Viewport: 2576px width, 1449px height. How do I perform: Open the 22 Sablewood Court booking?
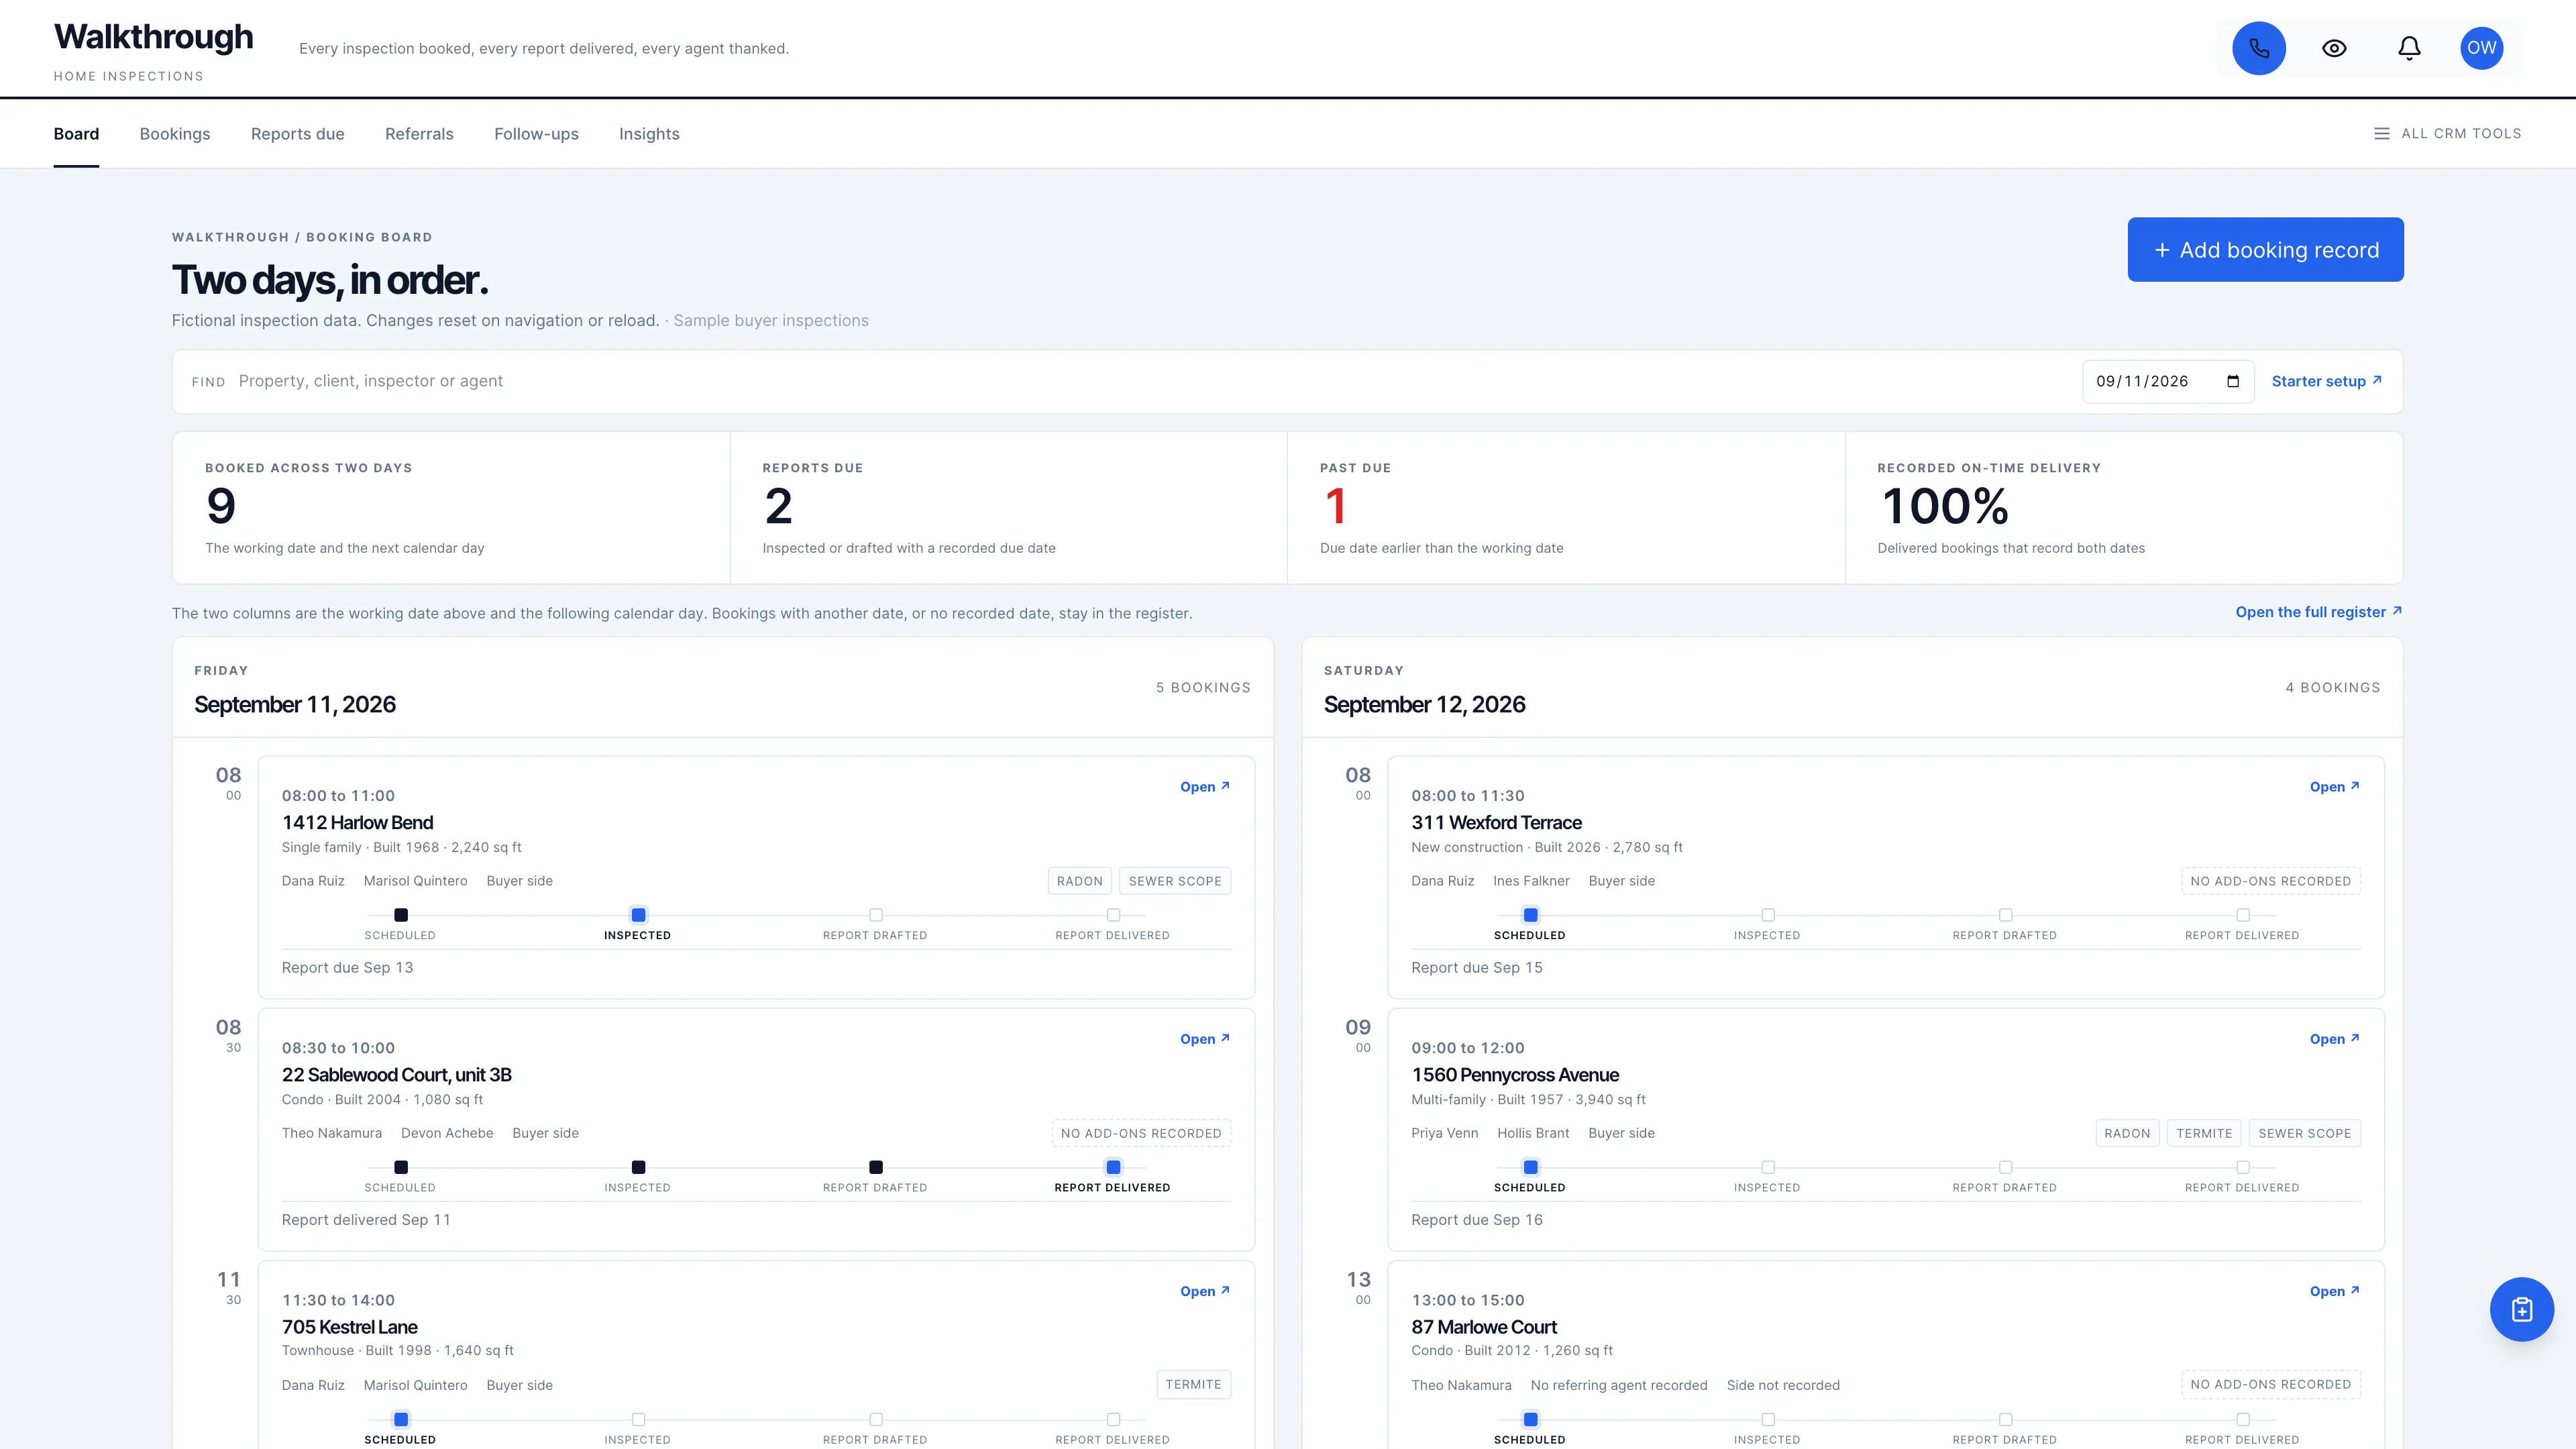pos(1205,1039)
